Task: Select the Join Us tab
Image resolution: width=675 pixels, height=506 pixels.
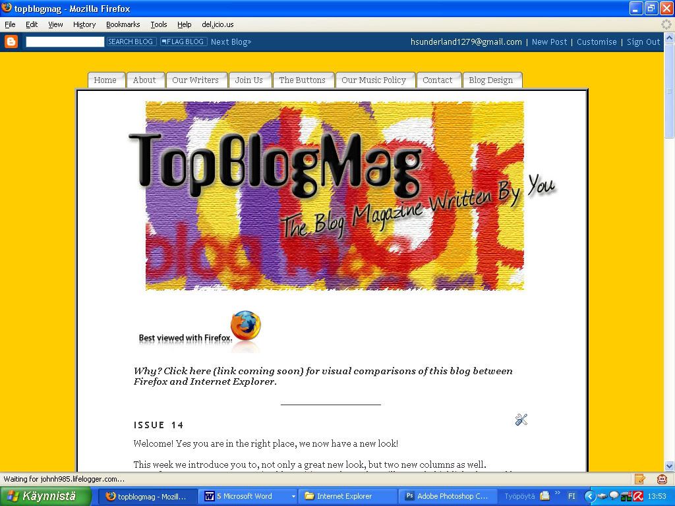Action: click(x=250, y=80)
